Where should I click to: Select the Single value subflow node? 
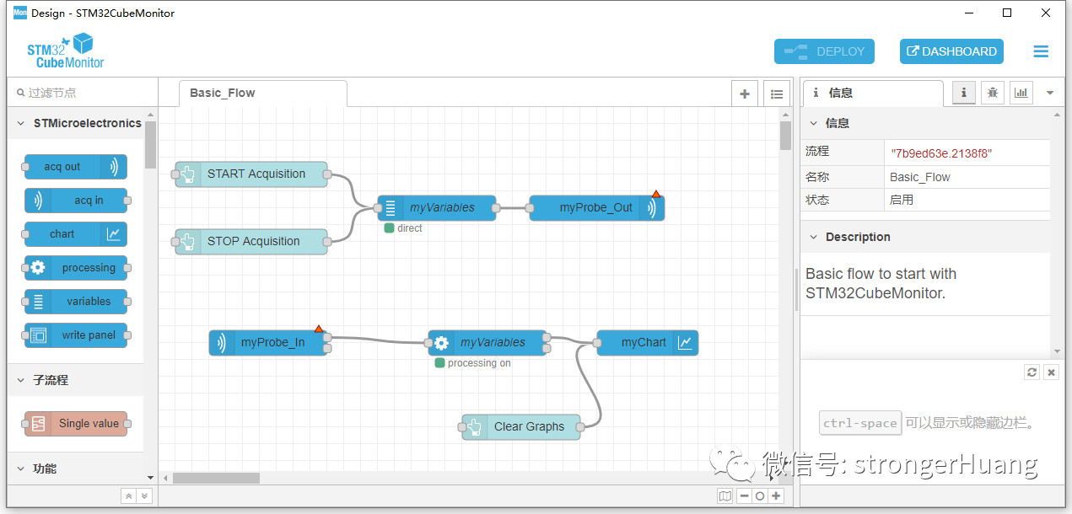pos(76,424)
